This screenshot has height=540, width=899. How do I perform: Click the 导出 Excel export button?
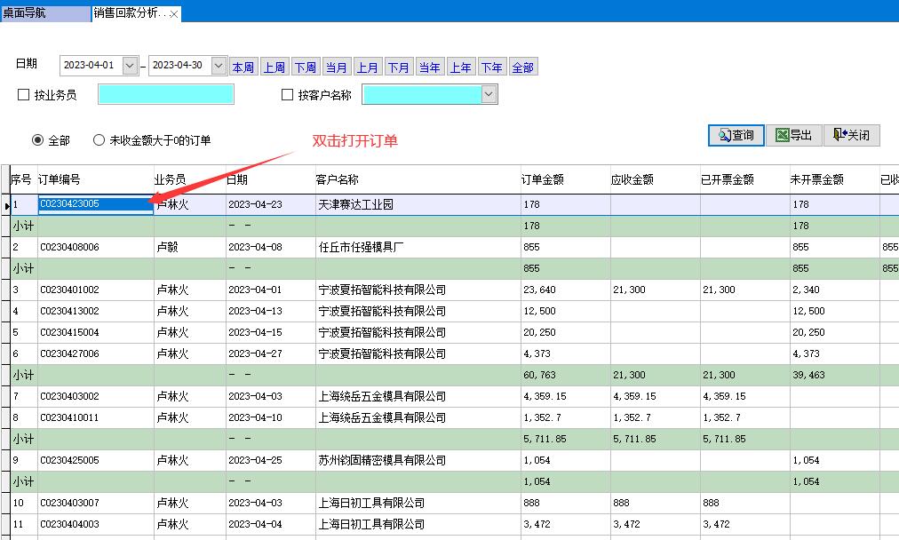pos(793,135)
